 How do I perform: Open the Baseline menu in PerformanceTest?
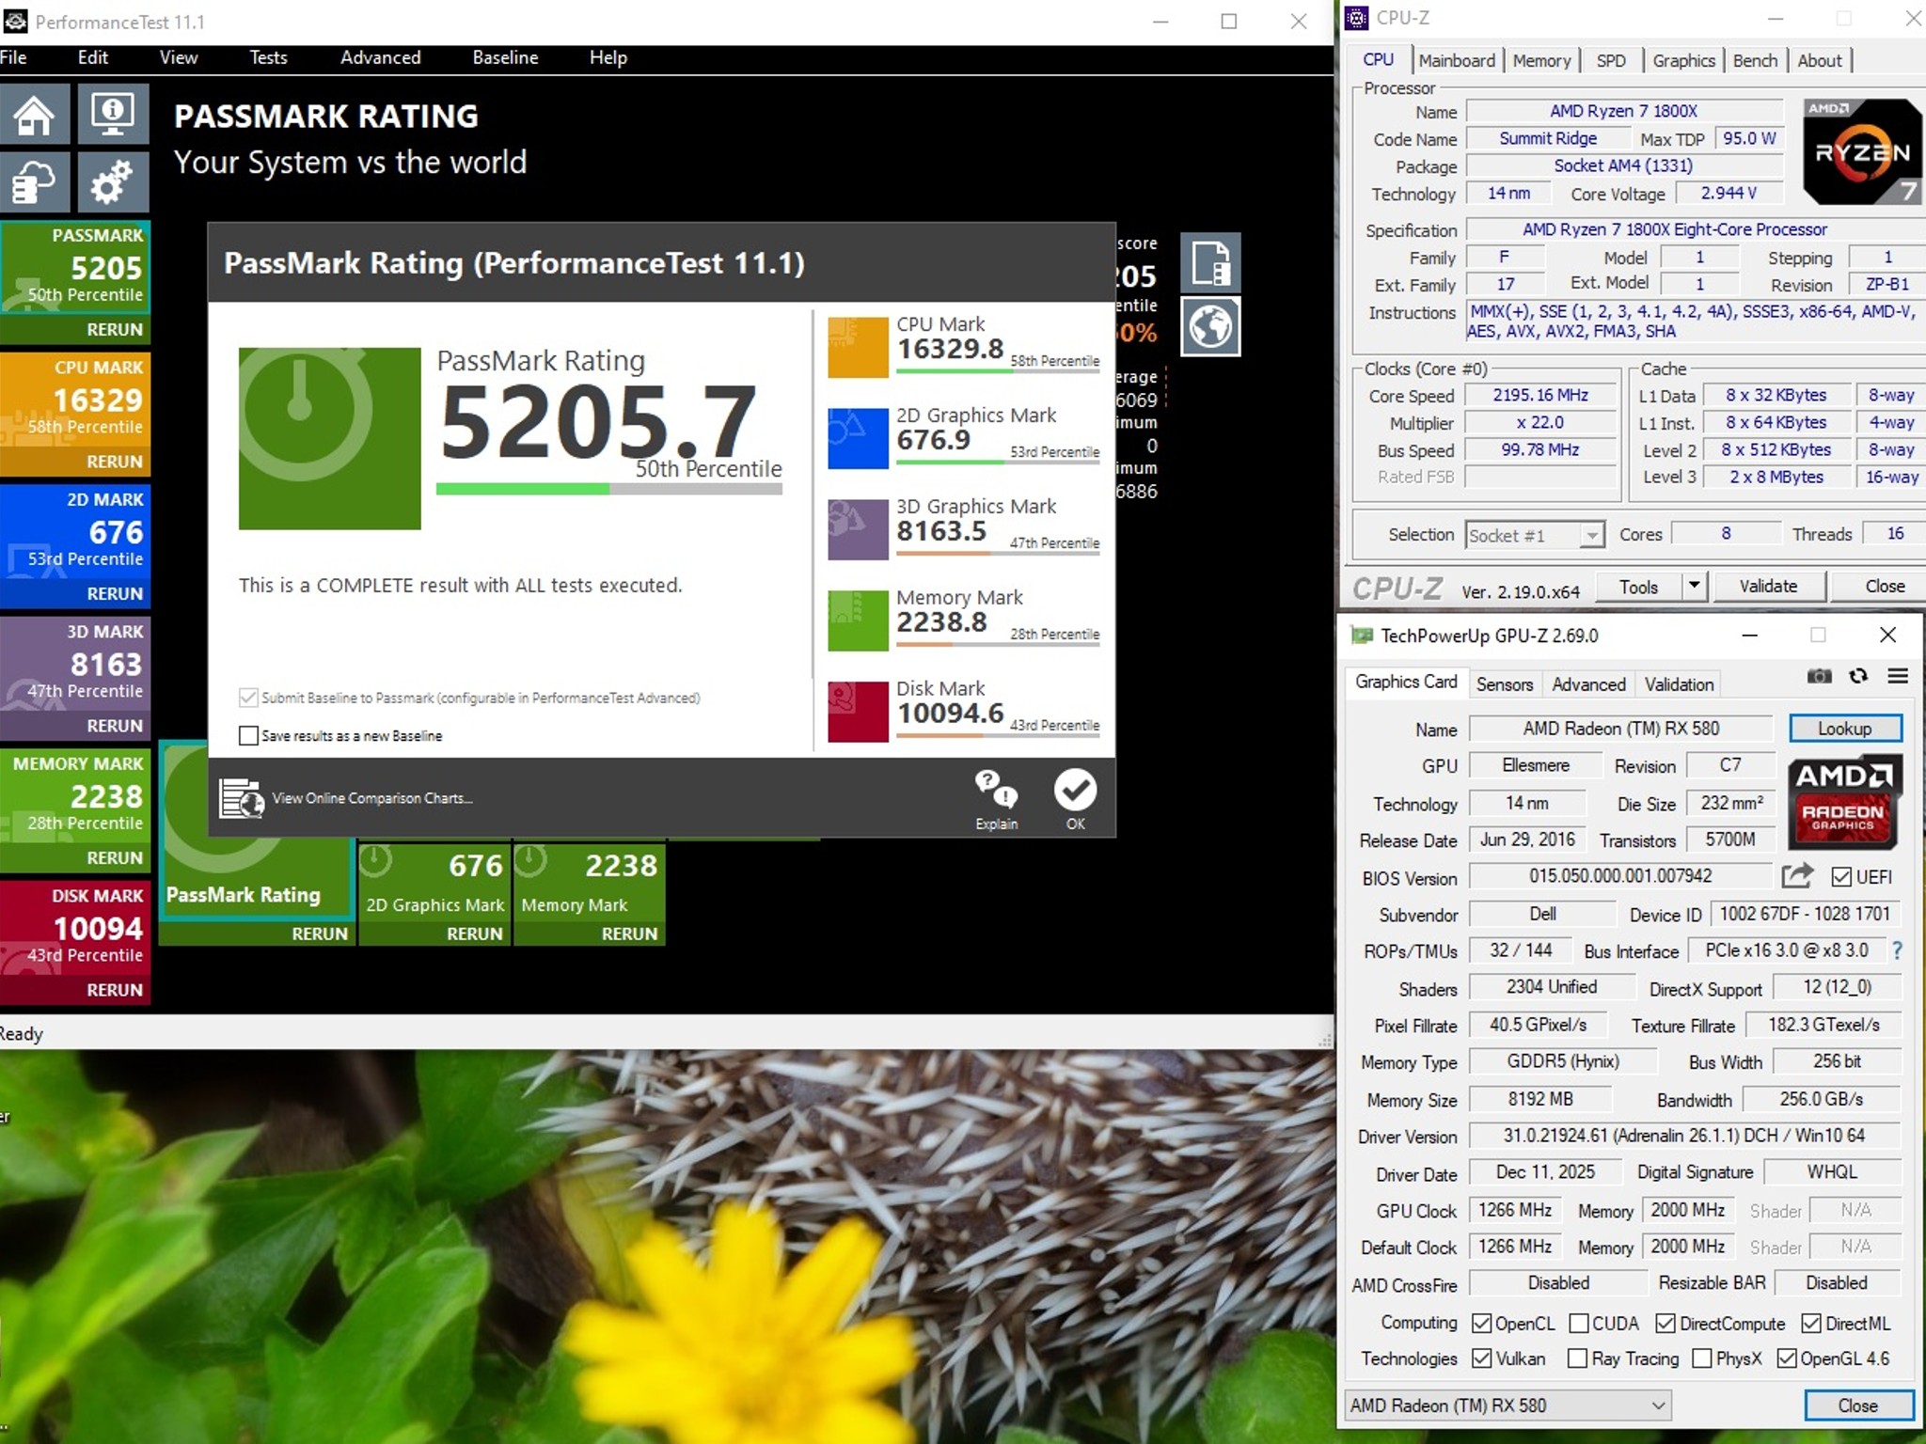coord(505,57)
